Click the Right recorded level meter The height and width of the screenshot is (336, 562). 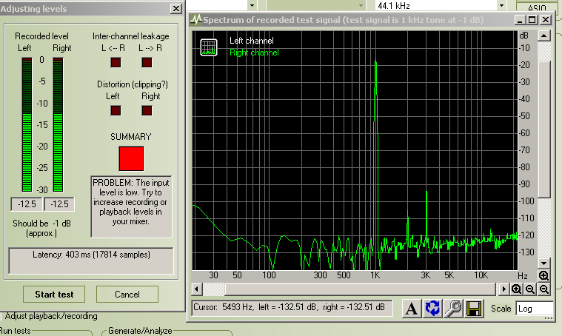point(58,124)
